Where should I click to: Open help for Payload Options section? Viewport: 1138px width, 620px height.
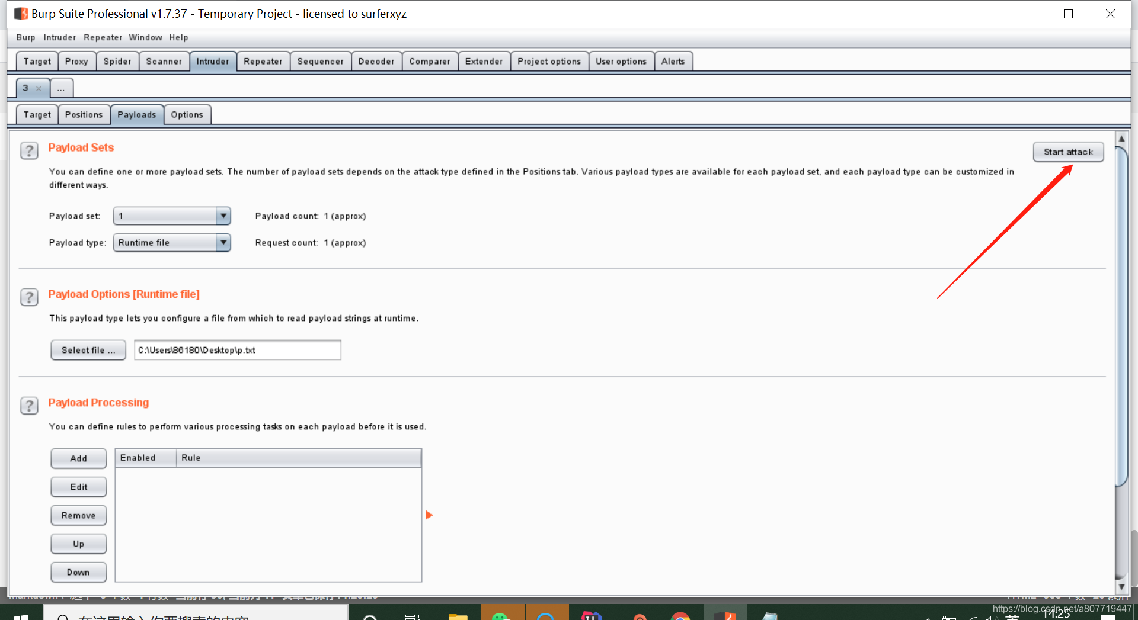pos(29,297)
